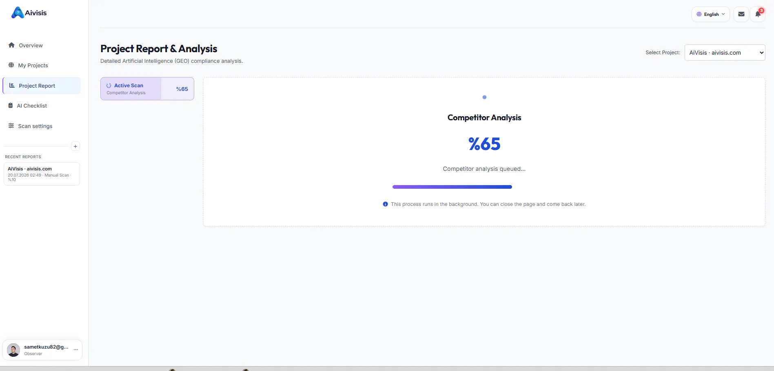This screenshot has height=371, width=774.
Task: Click the background process notice text
Action: click(488, 204)
